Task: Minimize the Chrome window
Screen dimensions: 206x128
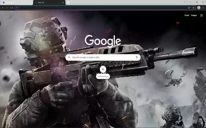Action: pyautogui.click(x=191, y=2)
